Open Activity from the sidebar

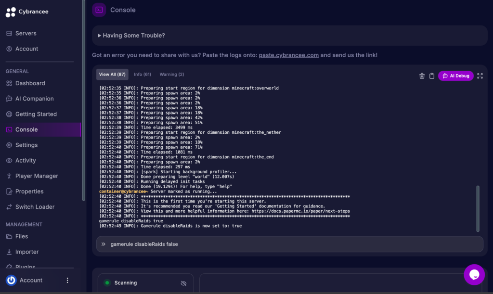point(26,161)
